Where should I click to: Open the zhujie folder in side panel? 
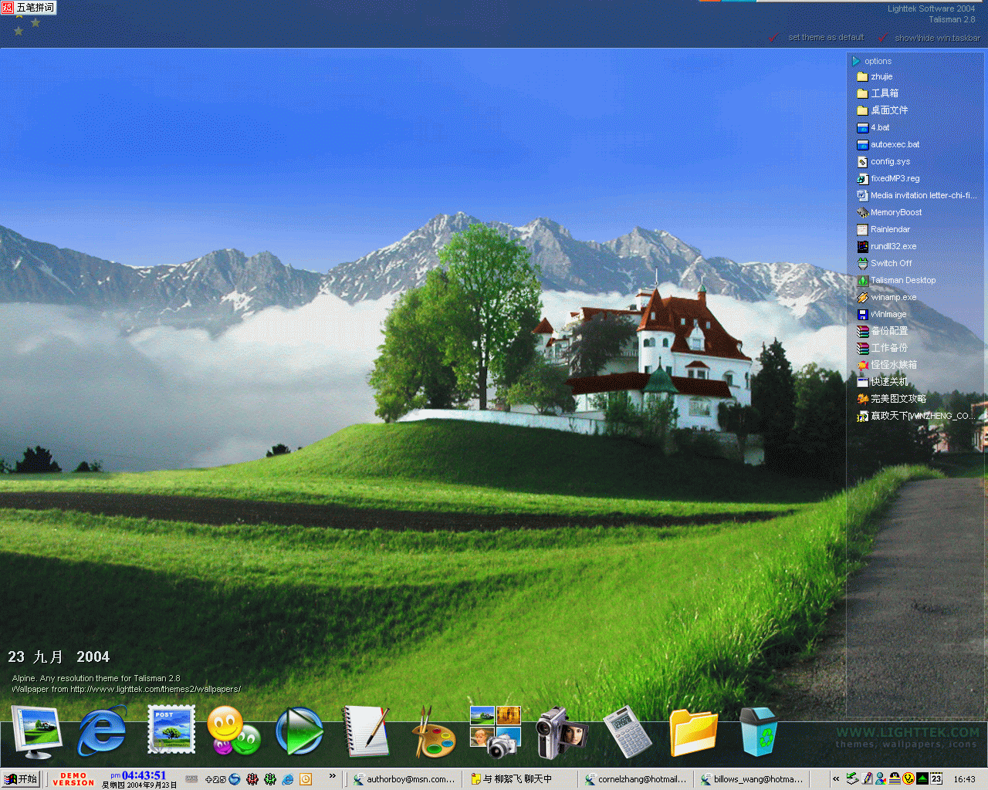click(x=881, y=76)
